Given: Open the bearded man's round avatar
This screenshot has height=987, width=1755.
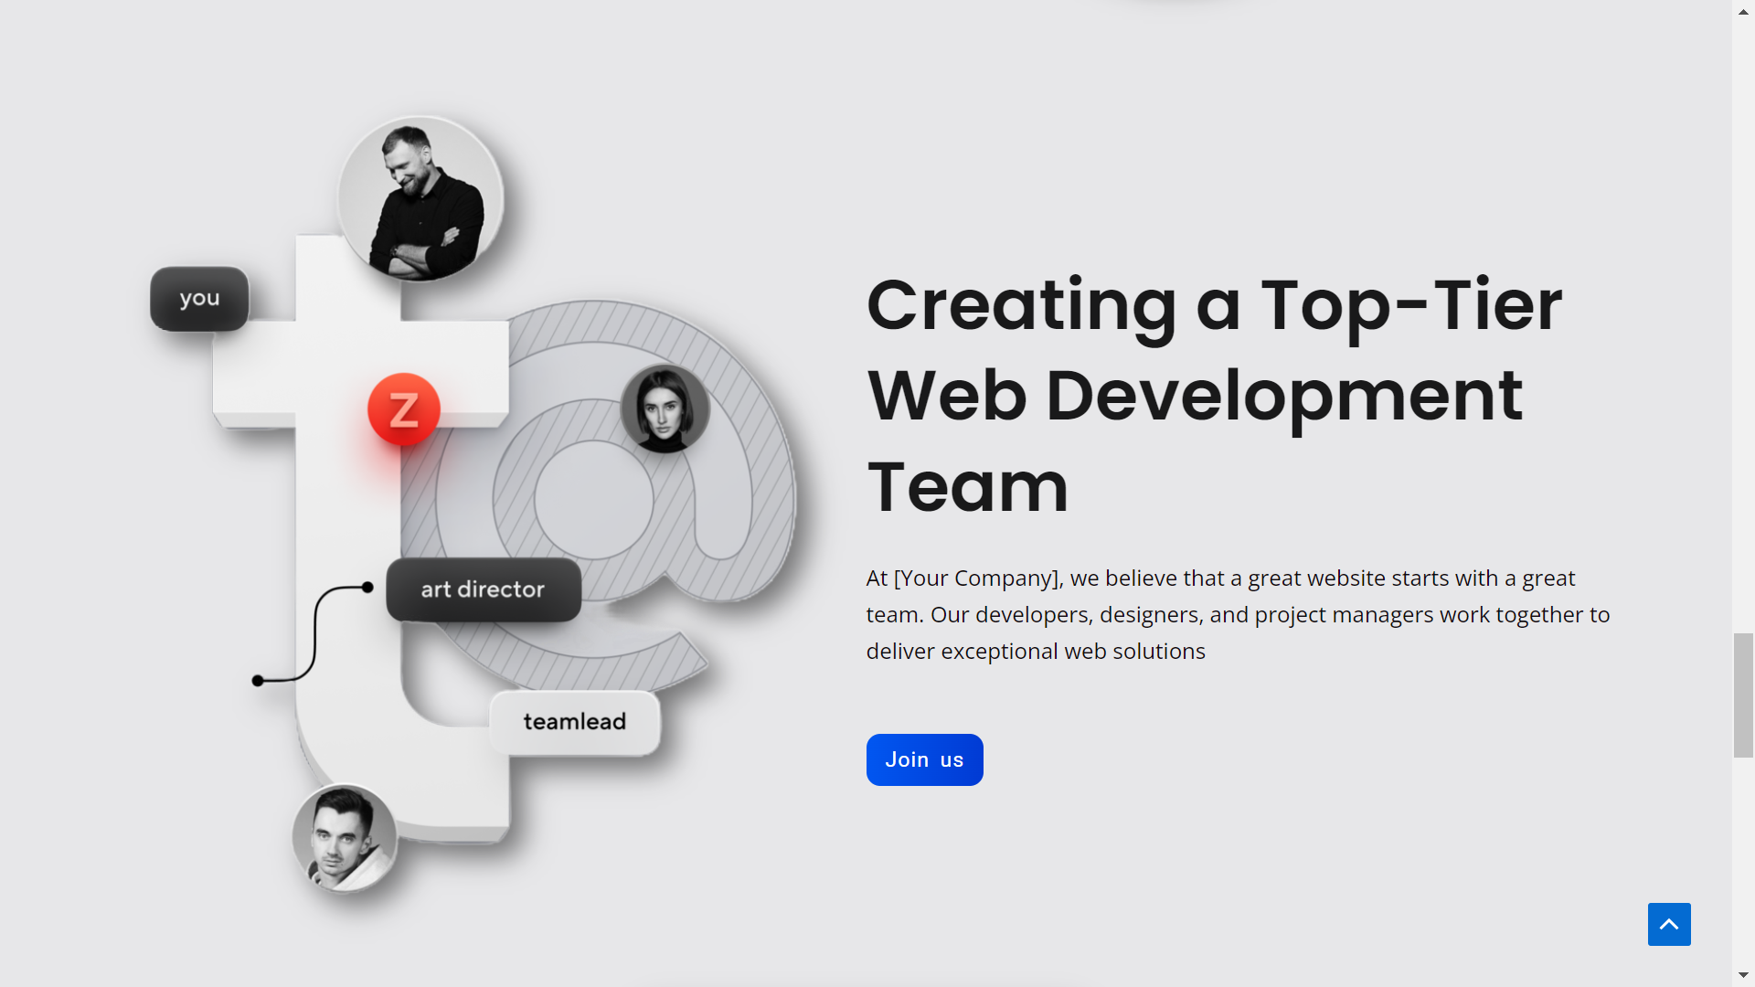Looking at the screenshot, I should (420, 198).
